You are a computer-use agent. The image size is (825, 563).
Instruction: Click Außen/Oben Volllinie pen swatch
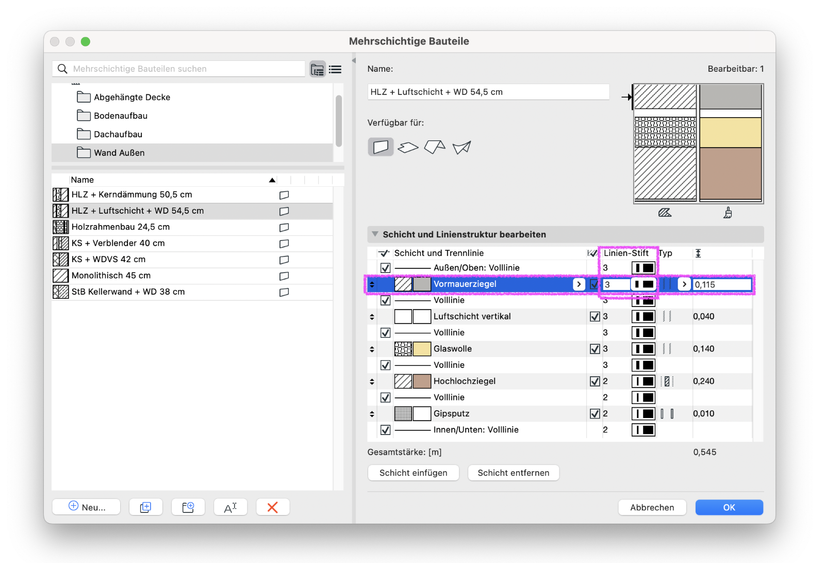643,268
